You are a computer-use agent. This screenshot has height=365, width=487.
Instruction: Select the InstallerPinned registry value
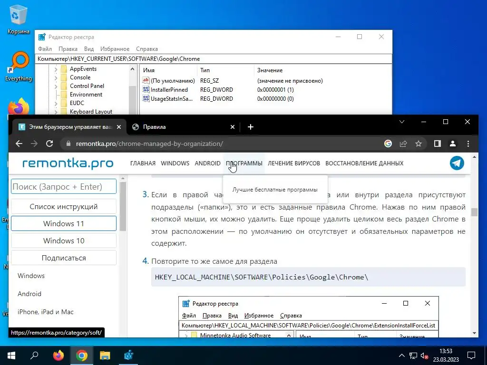(169, 90)
